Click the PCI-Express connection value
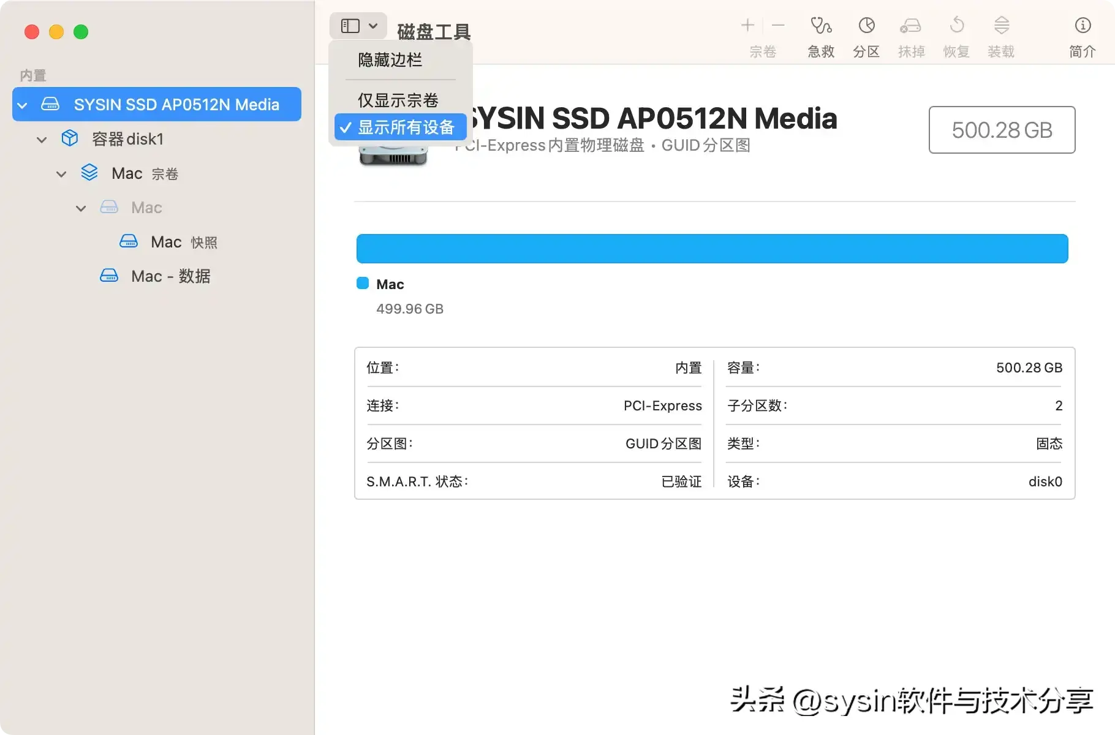 coord(662,405)
